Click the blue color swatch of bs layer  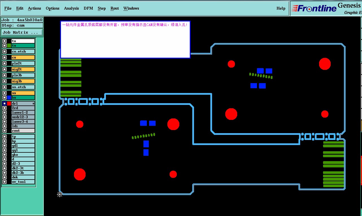[9, 98]
